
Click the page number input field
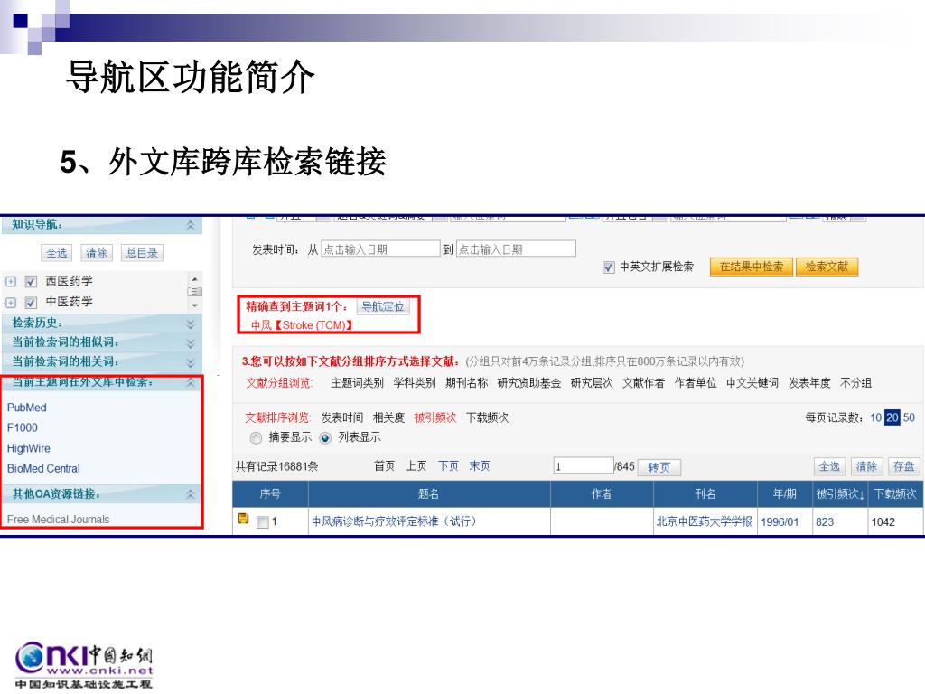[x=584, y=466]
